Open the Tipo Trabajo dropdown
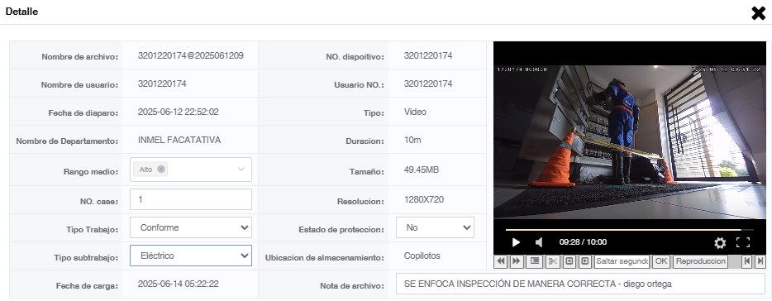Screen dimensions: 772x301 pos(191,227)
